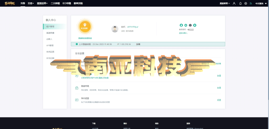Click the transaction password icon
269x129 pixels.
(77, 76)
